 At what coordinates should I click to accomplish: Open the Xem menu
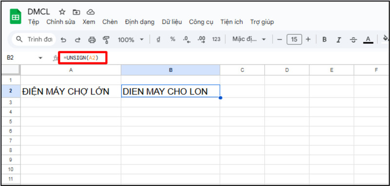tap(89, 22)
